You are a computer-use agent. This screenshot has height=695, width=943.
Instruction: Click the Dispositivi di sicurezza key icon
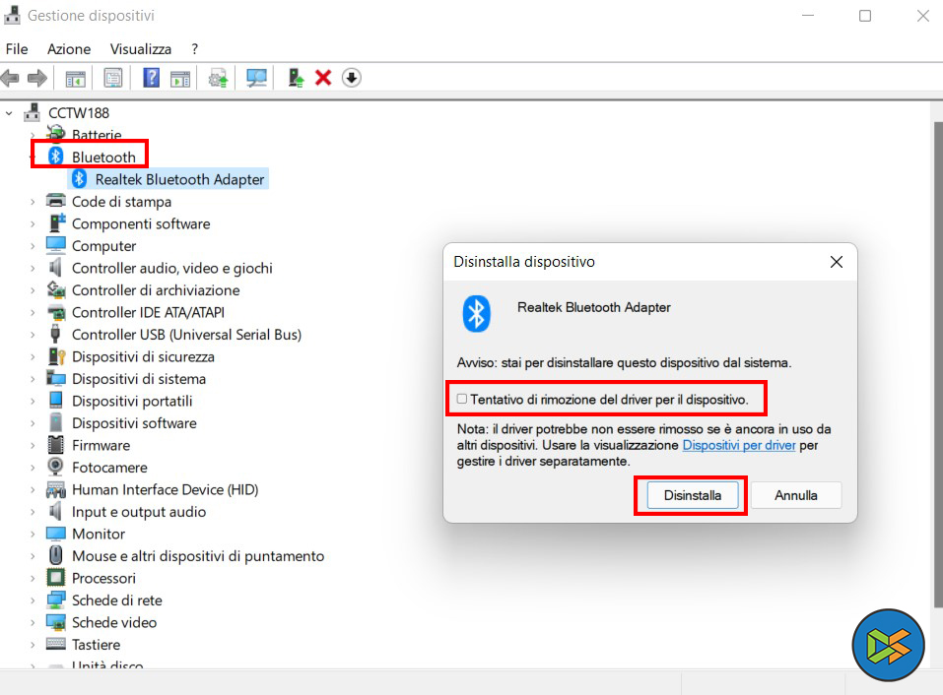pos(56,356)
